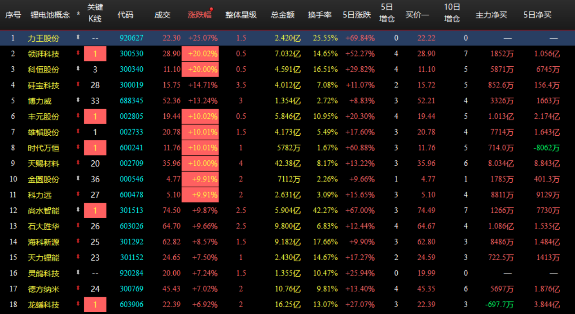Click stock code 301152
The width and height of the screenshot is (575, 314).
(132, 258)
